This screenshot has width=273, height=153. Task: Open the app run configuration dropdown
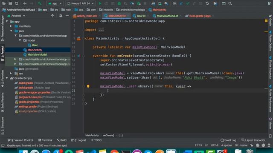click(x=55, y=3)
